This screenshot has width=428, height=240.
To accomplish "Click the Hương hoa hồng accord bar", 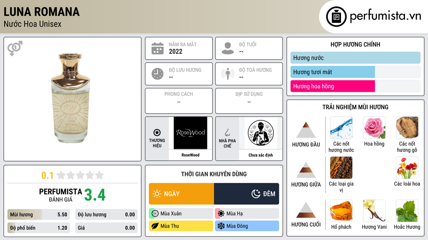I will [x=355, y=86].
